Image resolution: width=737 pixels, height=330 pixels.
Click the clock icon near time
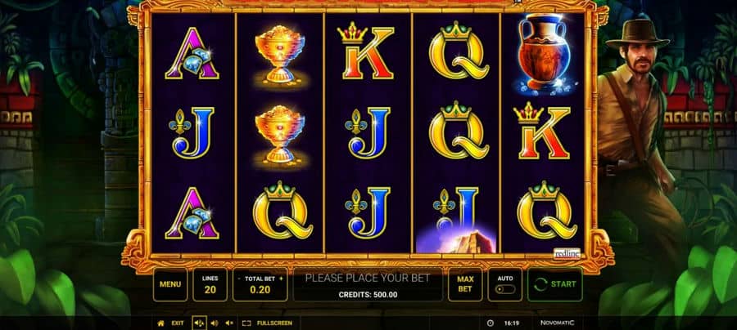point(491,323)
